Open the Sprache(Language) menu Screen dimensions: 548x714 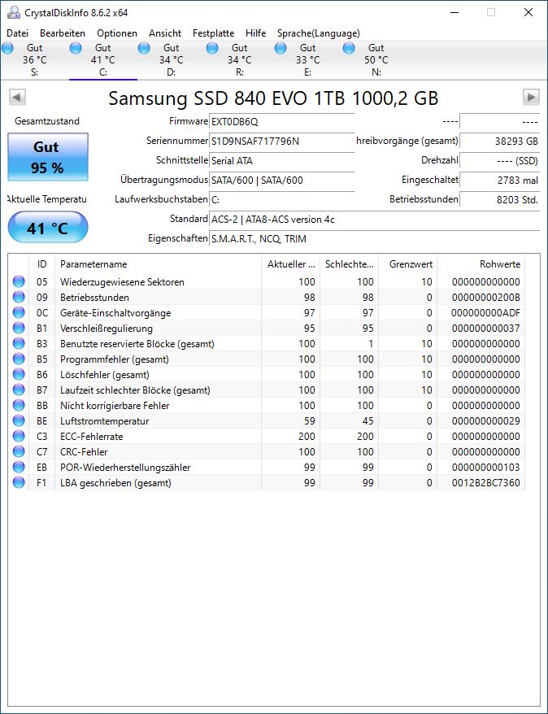click(x=319, y=33)
